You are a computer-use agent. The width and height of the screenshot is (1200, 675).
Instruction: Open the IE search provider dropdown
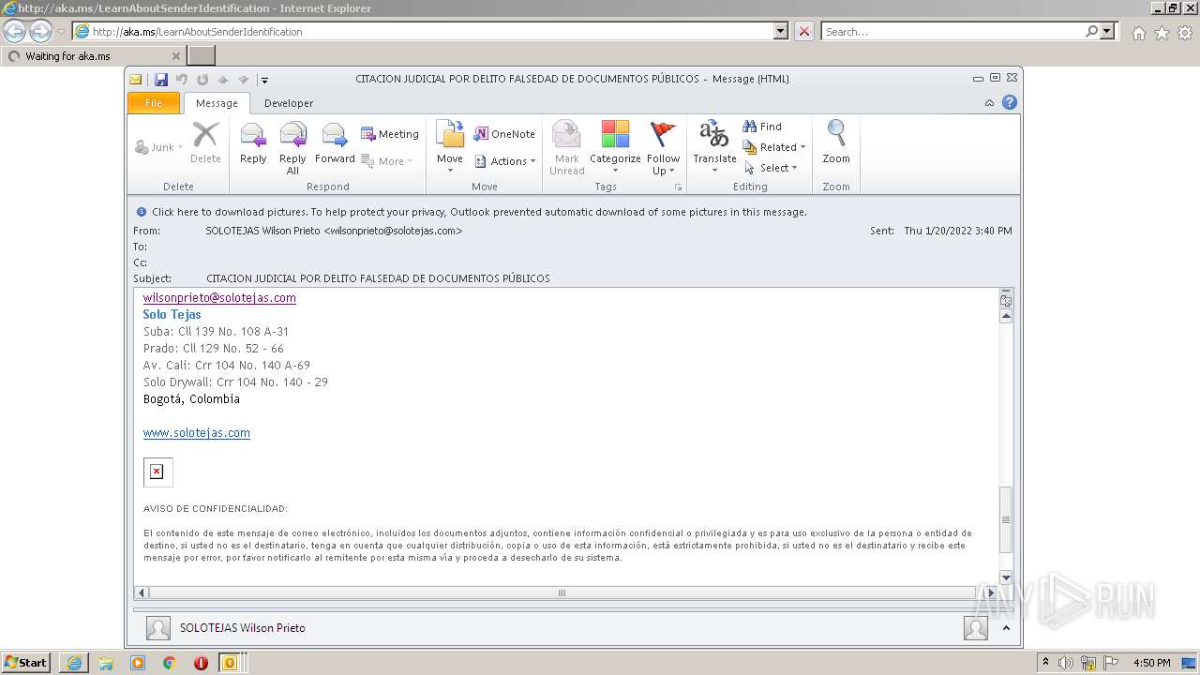pos(1107,31)
